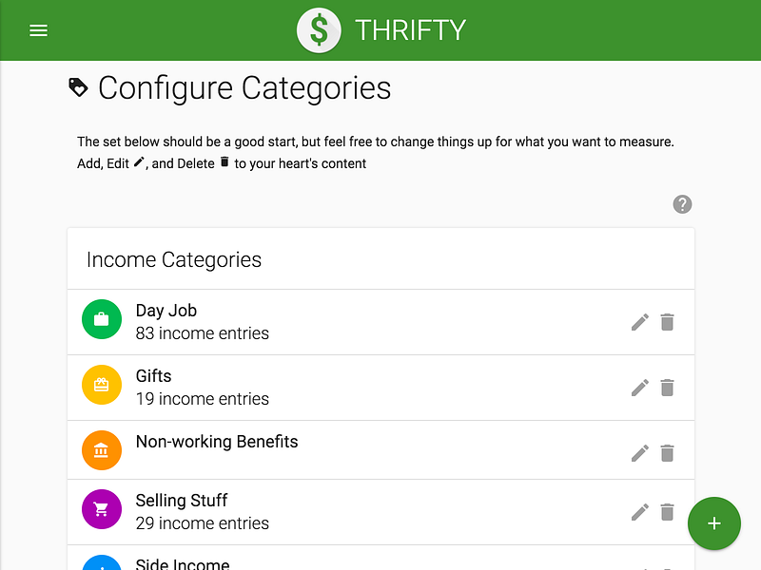The height and width of the screenshot is (570, 761).
Task: Click the blue icon next to Side Income
Action: point(102,563)
